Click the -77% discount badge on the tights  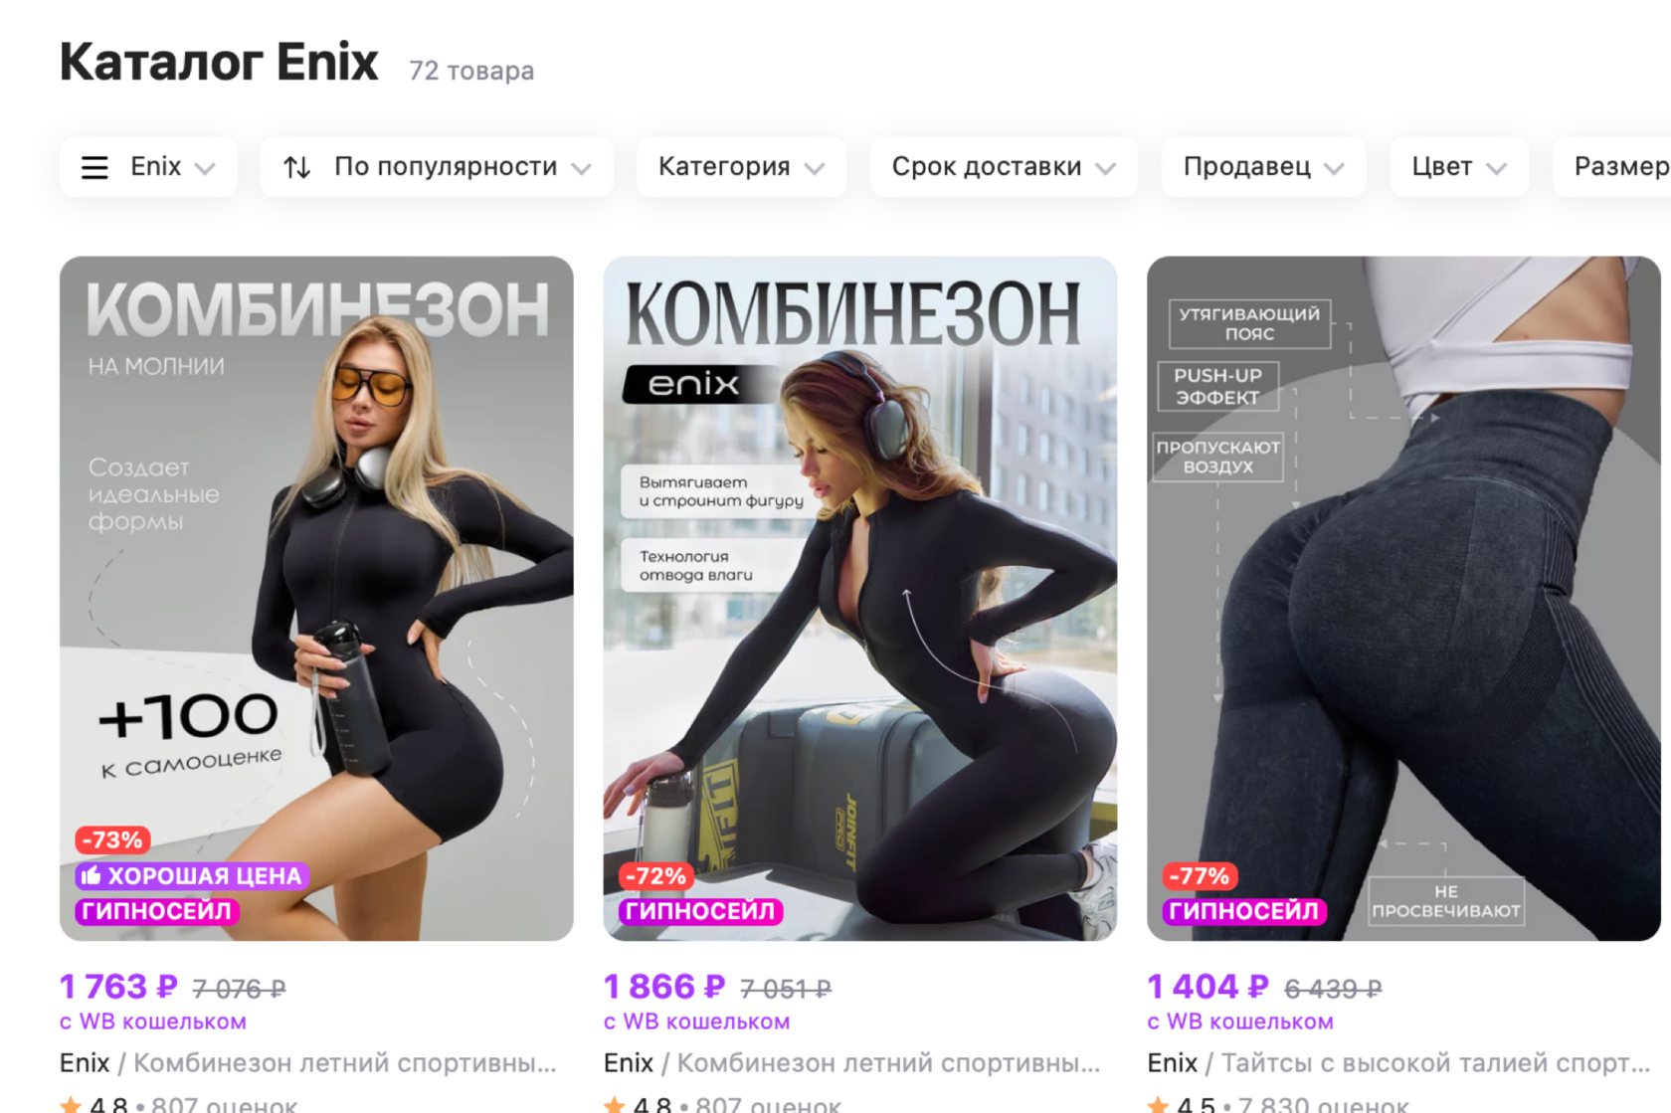(x=1201, y=876)
